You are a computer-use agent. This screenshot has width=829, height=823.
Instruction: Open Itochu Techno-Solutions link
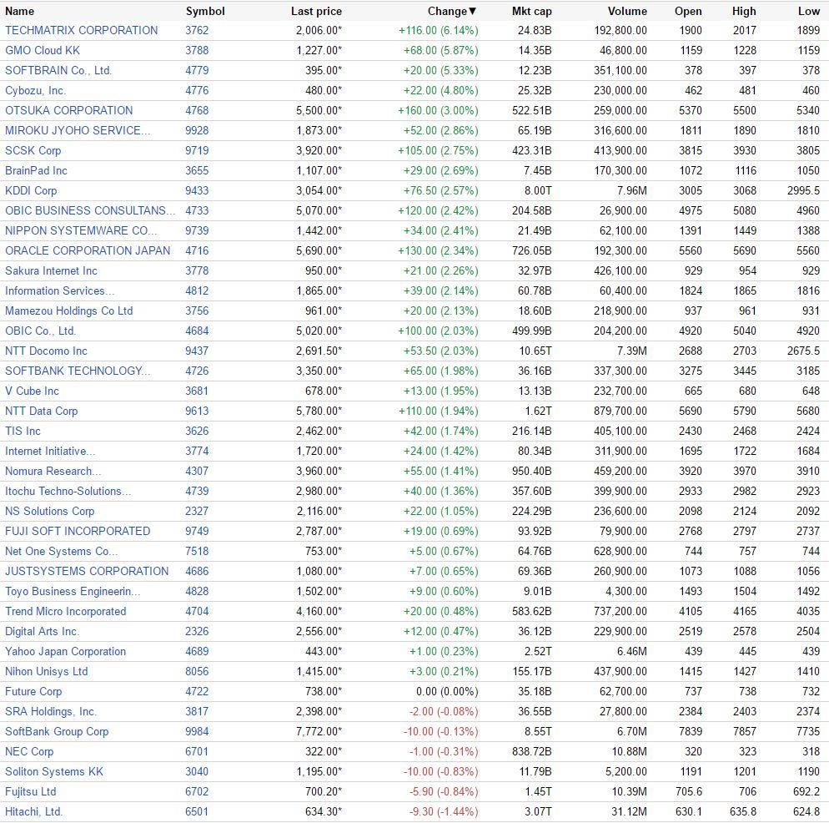pos(68,491)
